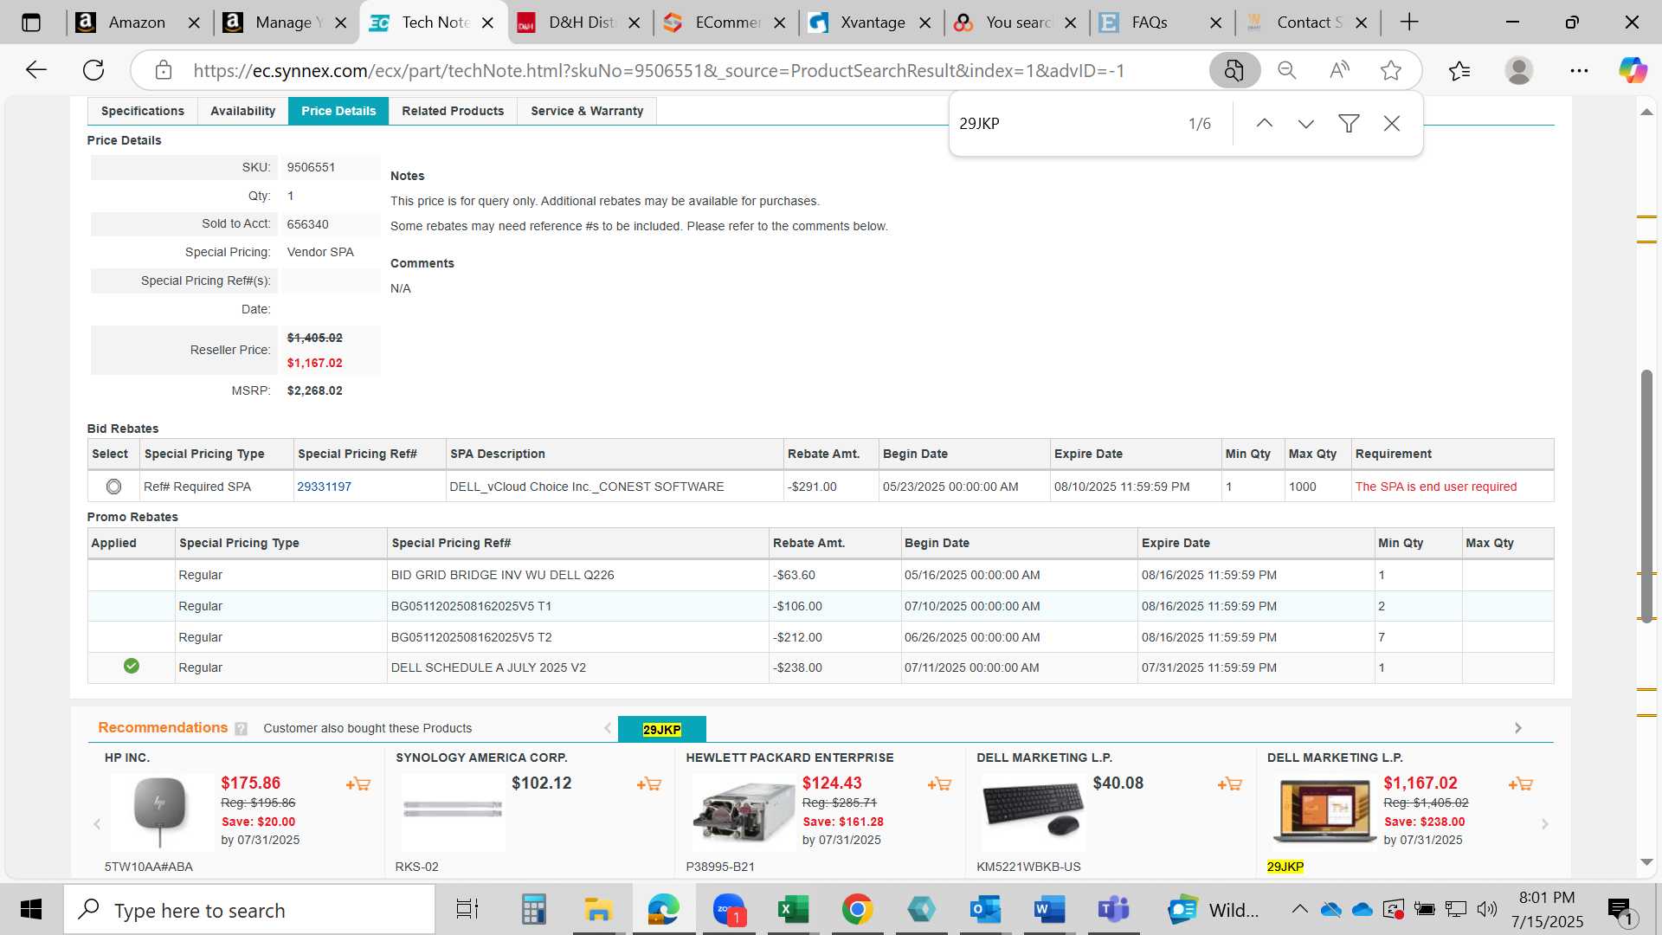Add HPE P38995-B21 to cart

pyautogui.click(x=940, y=784)
